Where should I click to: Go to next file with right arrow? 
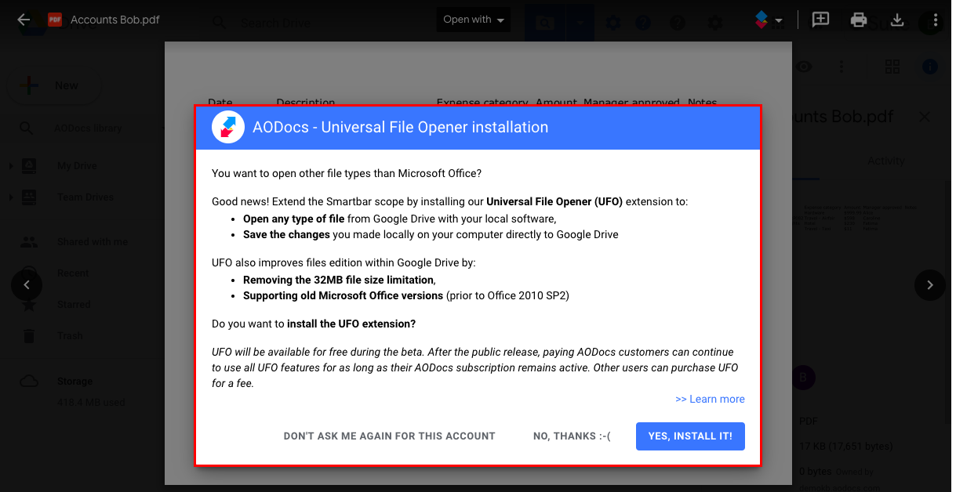click(930, 284)
